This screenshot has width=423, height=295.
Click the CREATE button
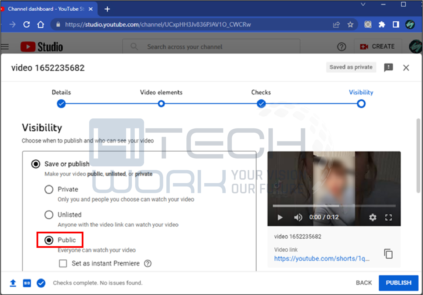point(378,47)
